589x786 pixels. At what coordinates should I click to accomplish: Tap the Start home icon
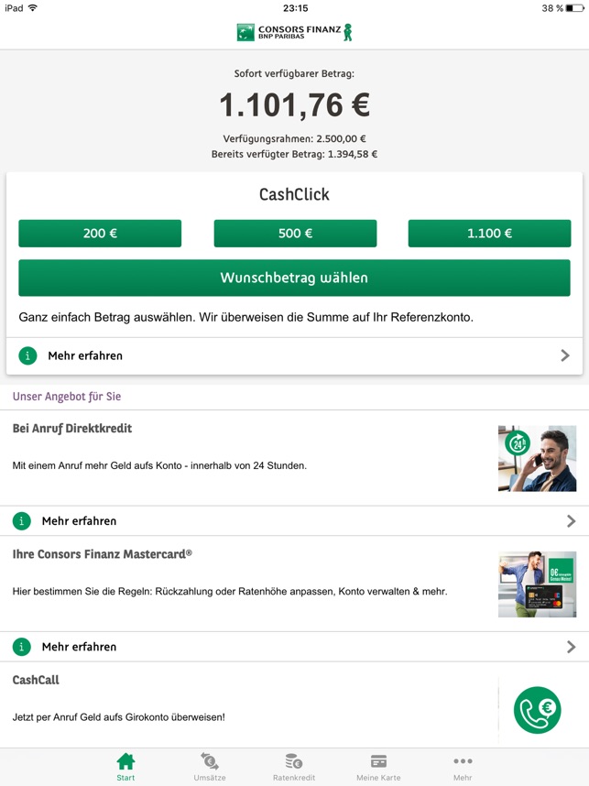pos(125,761)
